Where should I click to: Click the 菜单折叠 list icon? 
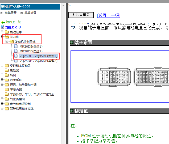click(22, 13)
